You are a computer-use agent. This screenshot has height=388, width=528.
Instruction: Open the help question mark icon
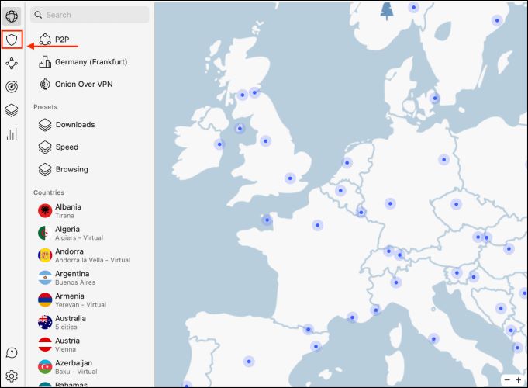12,353
